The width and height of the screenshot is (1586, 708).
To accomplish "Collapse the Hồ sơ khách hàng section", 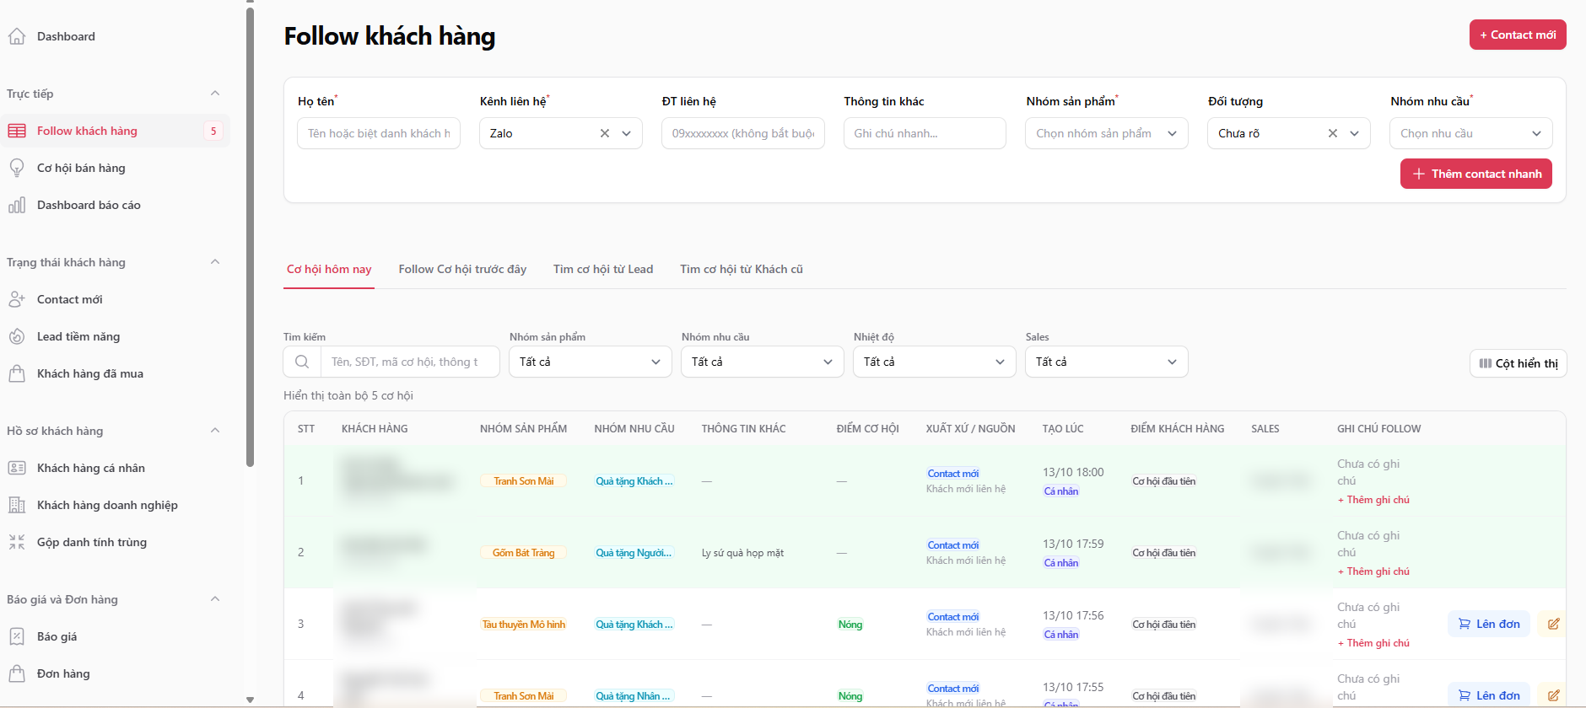I will tap(215, 431).
